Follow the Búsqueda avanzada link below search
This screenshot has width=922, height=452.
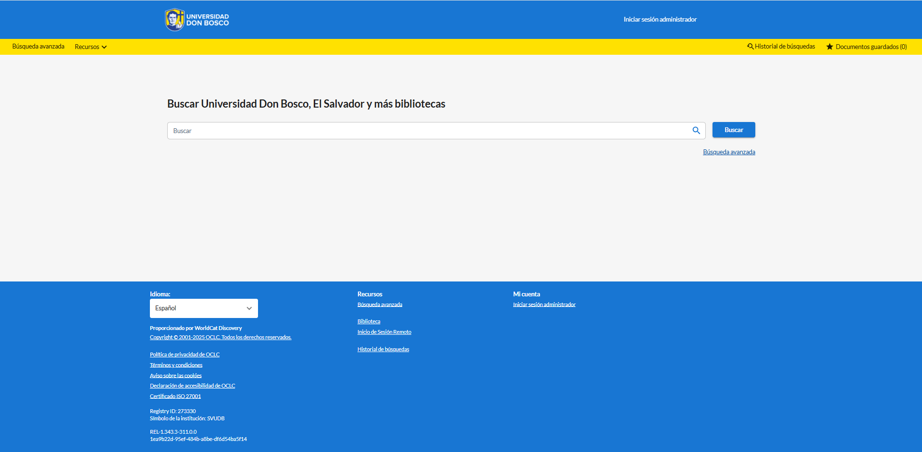click(x=729, y=152)
